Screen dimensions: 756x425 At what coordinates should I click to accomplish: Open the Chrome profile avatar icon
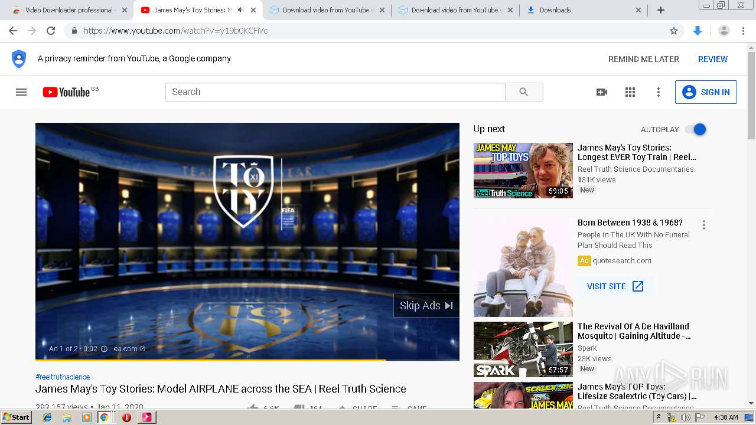(724, 31)
